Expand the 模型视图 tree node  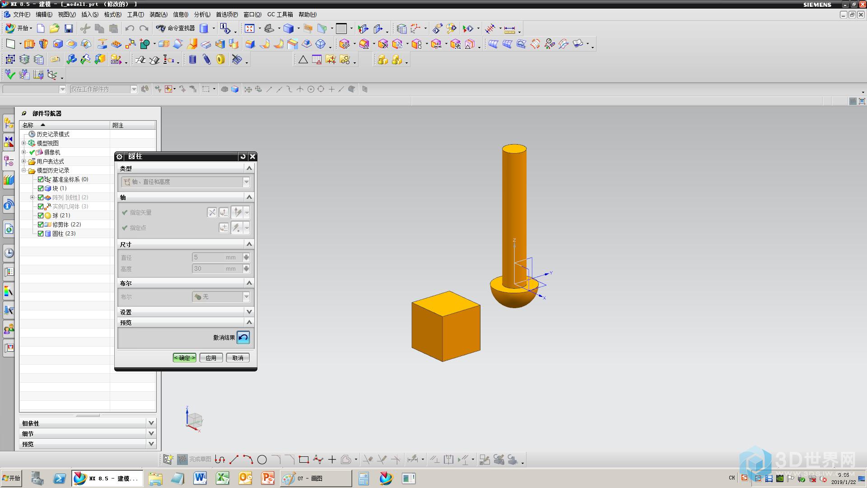pyautogui.click(x=24, y=143)
